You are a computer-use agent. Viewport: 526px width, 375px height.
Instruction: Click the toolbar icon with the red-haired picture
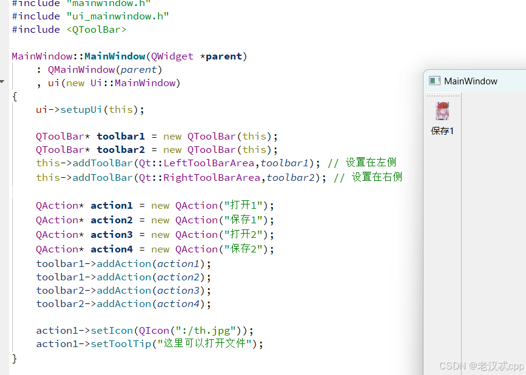pyautogui.click(x=442, y=111)
